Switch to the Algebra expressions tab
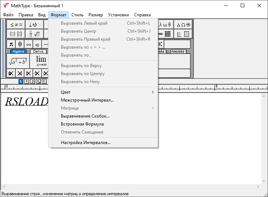This screenshot has height=197, width=268. (18, 52)
